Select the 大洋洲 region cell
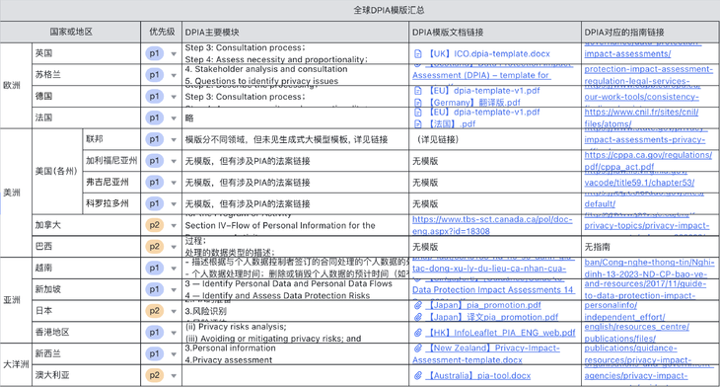The image size is (720, 387). click(x=16, y=364)
